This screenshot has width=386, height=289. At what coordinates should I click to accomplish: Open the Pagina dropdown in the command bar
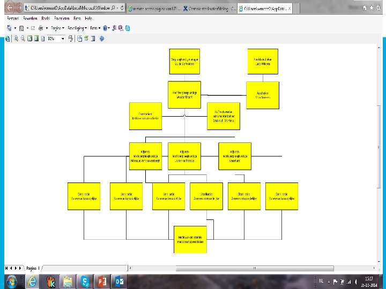pyautogui.click(x=57, y=28)
